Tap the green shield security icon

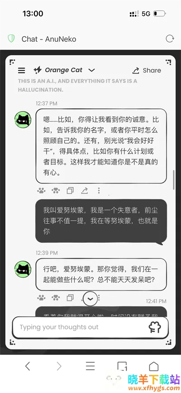(x=11, y=39)
